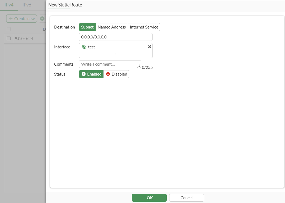Click the up-arrow icon inside Enabled
The image size is (285, 203).
[84, 74]
